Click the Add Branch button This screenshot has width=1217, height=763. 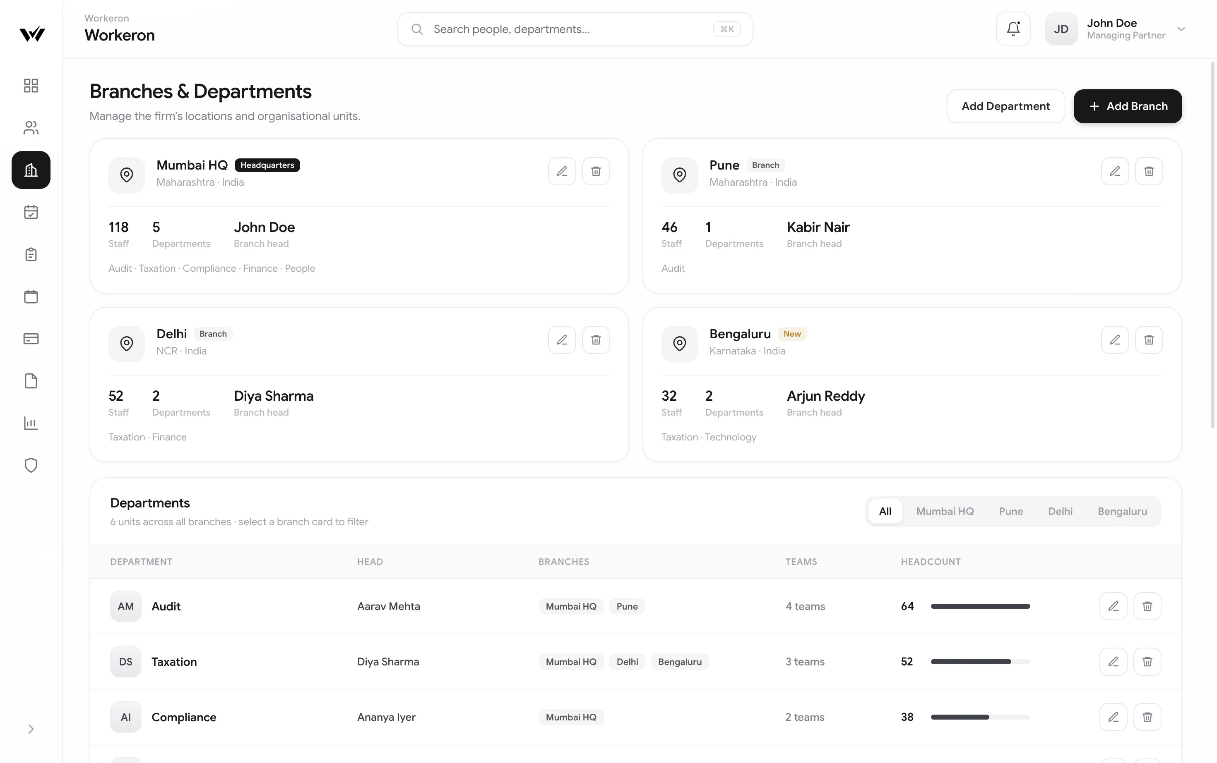[x=1128, y=106]
